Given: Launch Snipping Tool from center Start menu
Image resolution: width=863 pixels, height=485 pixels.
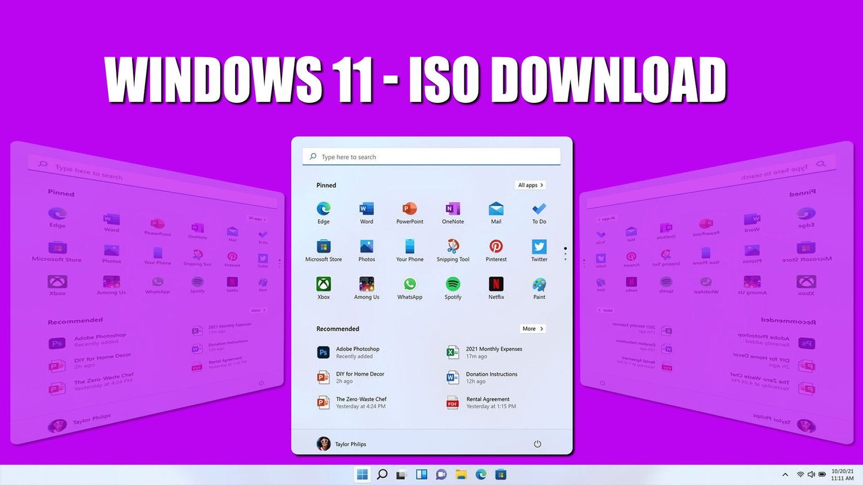Looking at the screenshot, I should pyautogui.click(x=453, y=250).
